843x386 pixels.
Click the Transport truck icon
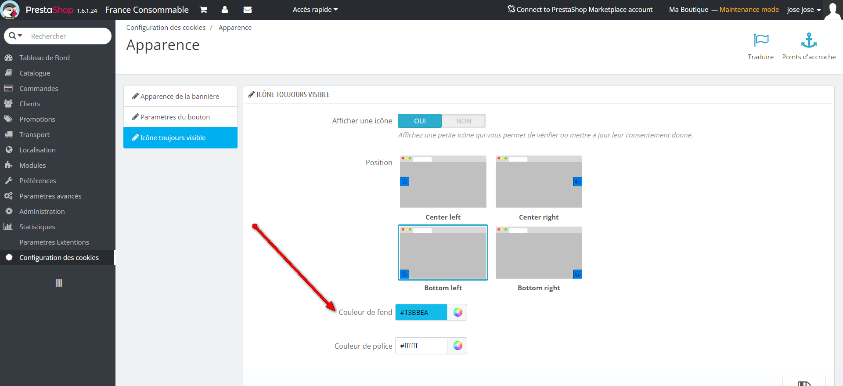coord(8,134)
